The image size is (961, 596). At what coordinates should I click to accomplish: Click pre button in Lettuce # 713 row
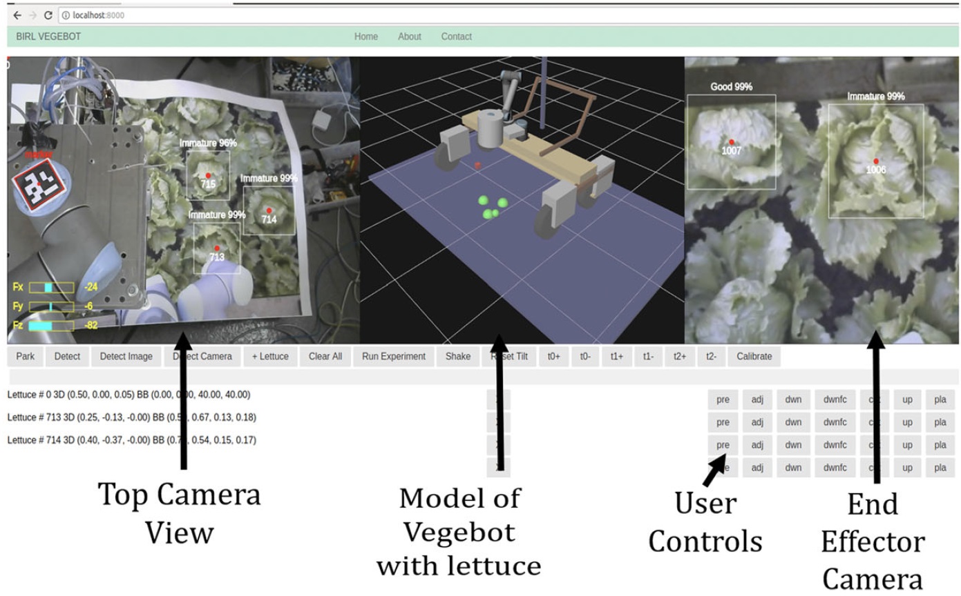pos(723,422)
